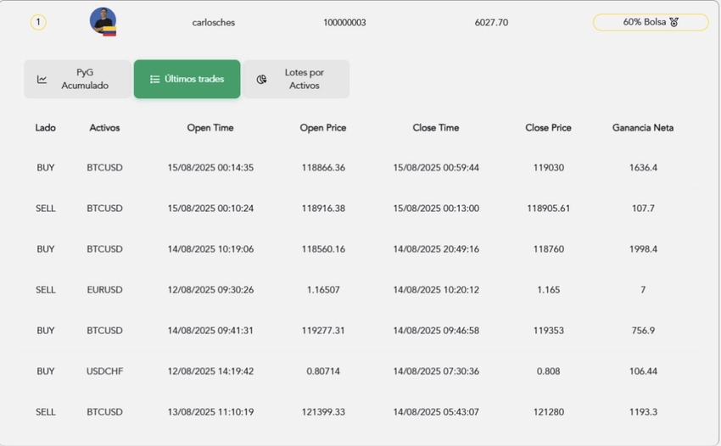This screenshot has width=721, height=446.
Task: Click the country flag on the avatar
Action: 109,32
